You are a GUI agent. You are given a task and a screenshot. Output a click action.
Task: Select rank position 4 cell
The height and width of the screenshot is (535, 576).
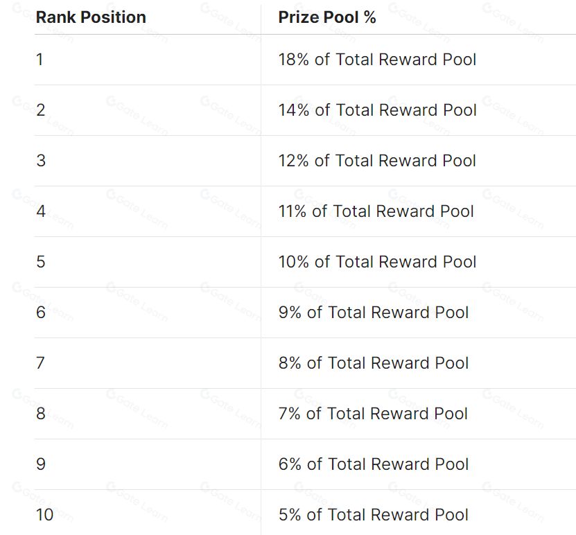click(148, 211)
